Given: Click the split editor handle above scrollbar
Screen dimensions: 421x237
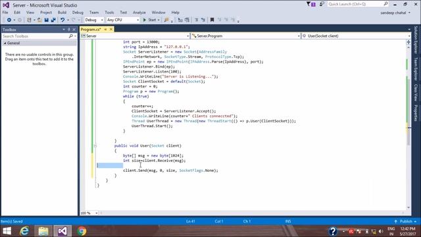Looking at the screenshot, I should (x=409, y=42).
